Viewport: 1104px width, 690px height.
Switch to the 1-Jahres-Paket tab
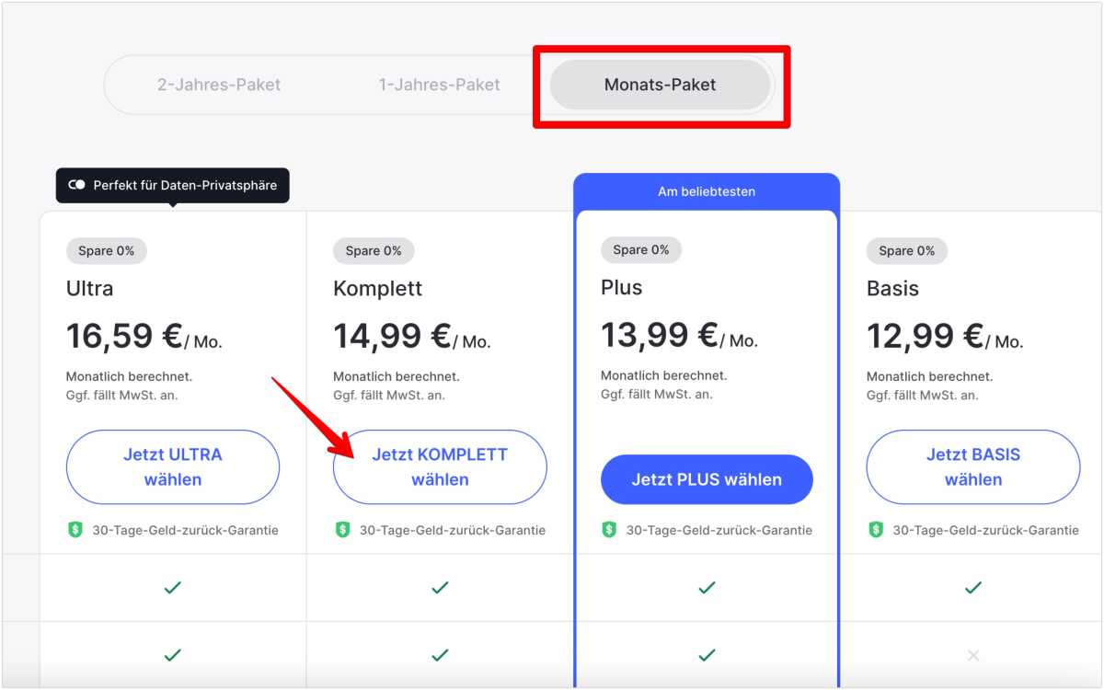click(x=440, y=85)
